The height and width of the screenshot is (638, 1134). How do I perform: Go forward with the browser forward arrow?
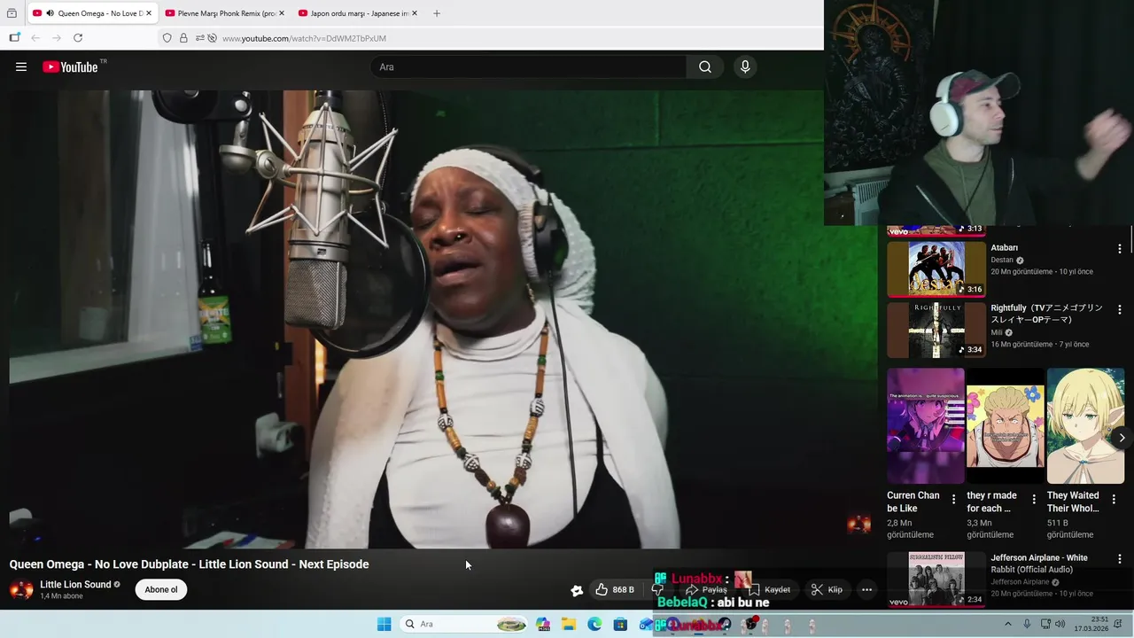[57, 38]
